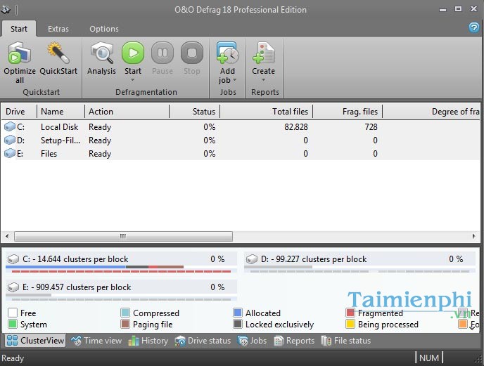The height and width of the screenshot is (366, 484).
Task: Click the Allocated blue legend swatch
Action: tap(238, 313)
